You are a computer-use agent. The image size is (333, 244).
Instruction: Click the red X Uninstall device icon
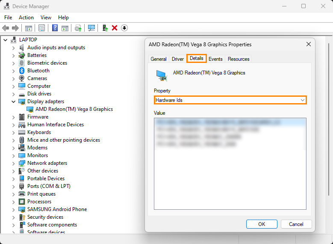coord(115,28)
